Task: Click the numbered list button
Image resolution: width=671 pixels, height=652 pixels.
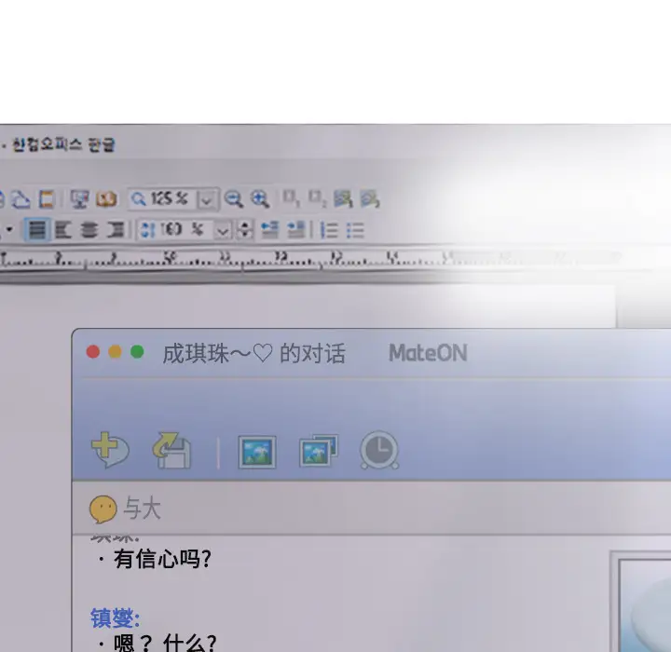Action: (x=329, y=229)
